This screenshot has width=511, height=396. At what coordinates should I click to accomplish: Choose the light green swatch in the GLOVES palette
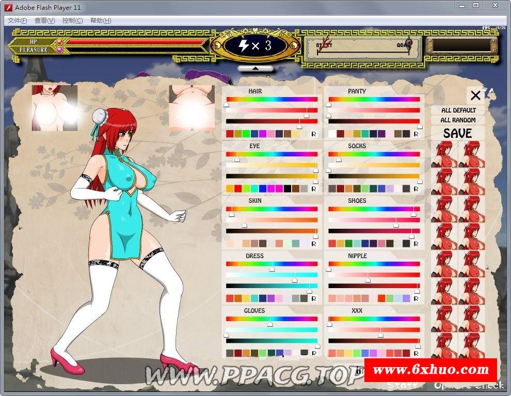(x=263, y=353)
